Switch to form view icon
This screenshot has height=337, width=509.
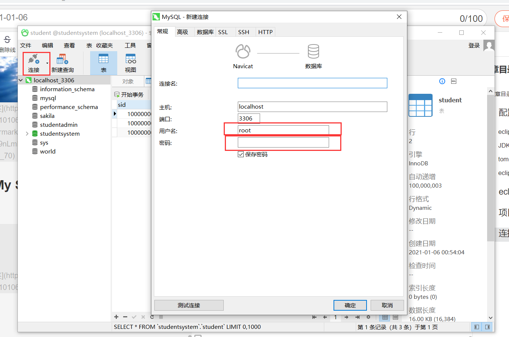click(395, 317)
